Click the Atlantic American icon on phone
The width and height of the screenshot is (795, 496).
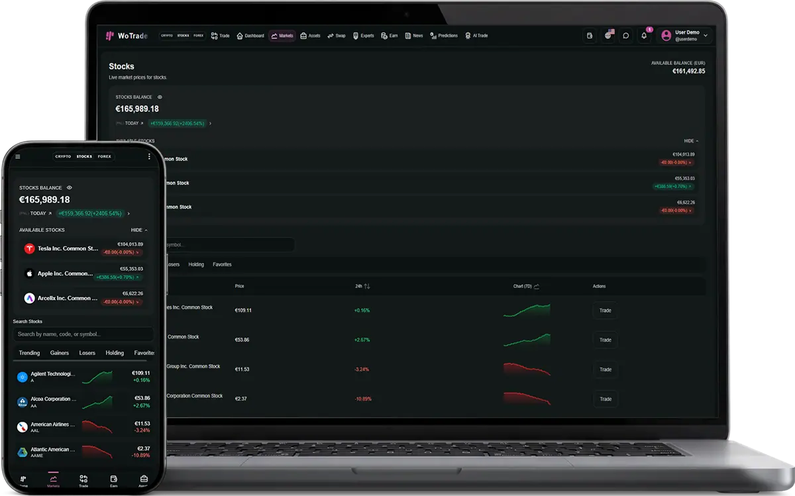(x=23, y=452)
